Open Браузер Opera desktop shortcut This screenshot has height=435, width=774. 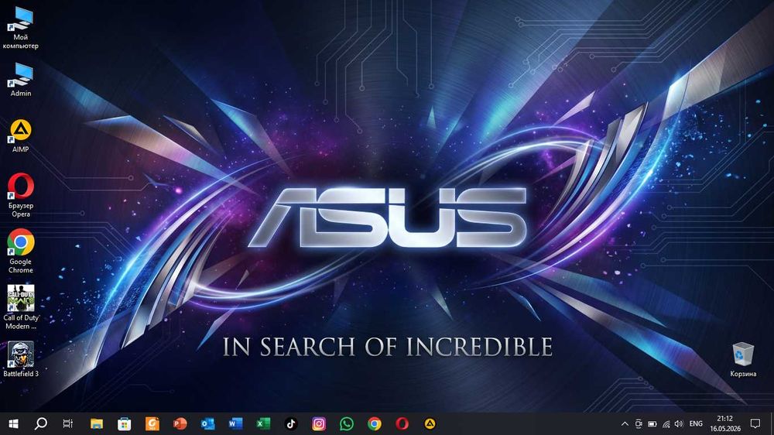click(x=21, y=195)
